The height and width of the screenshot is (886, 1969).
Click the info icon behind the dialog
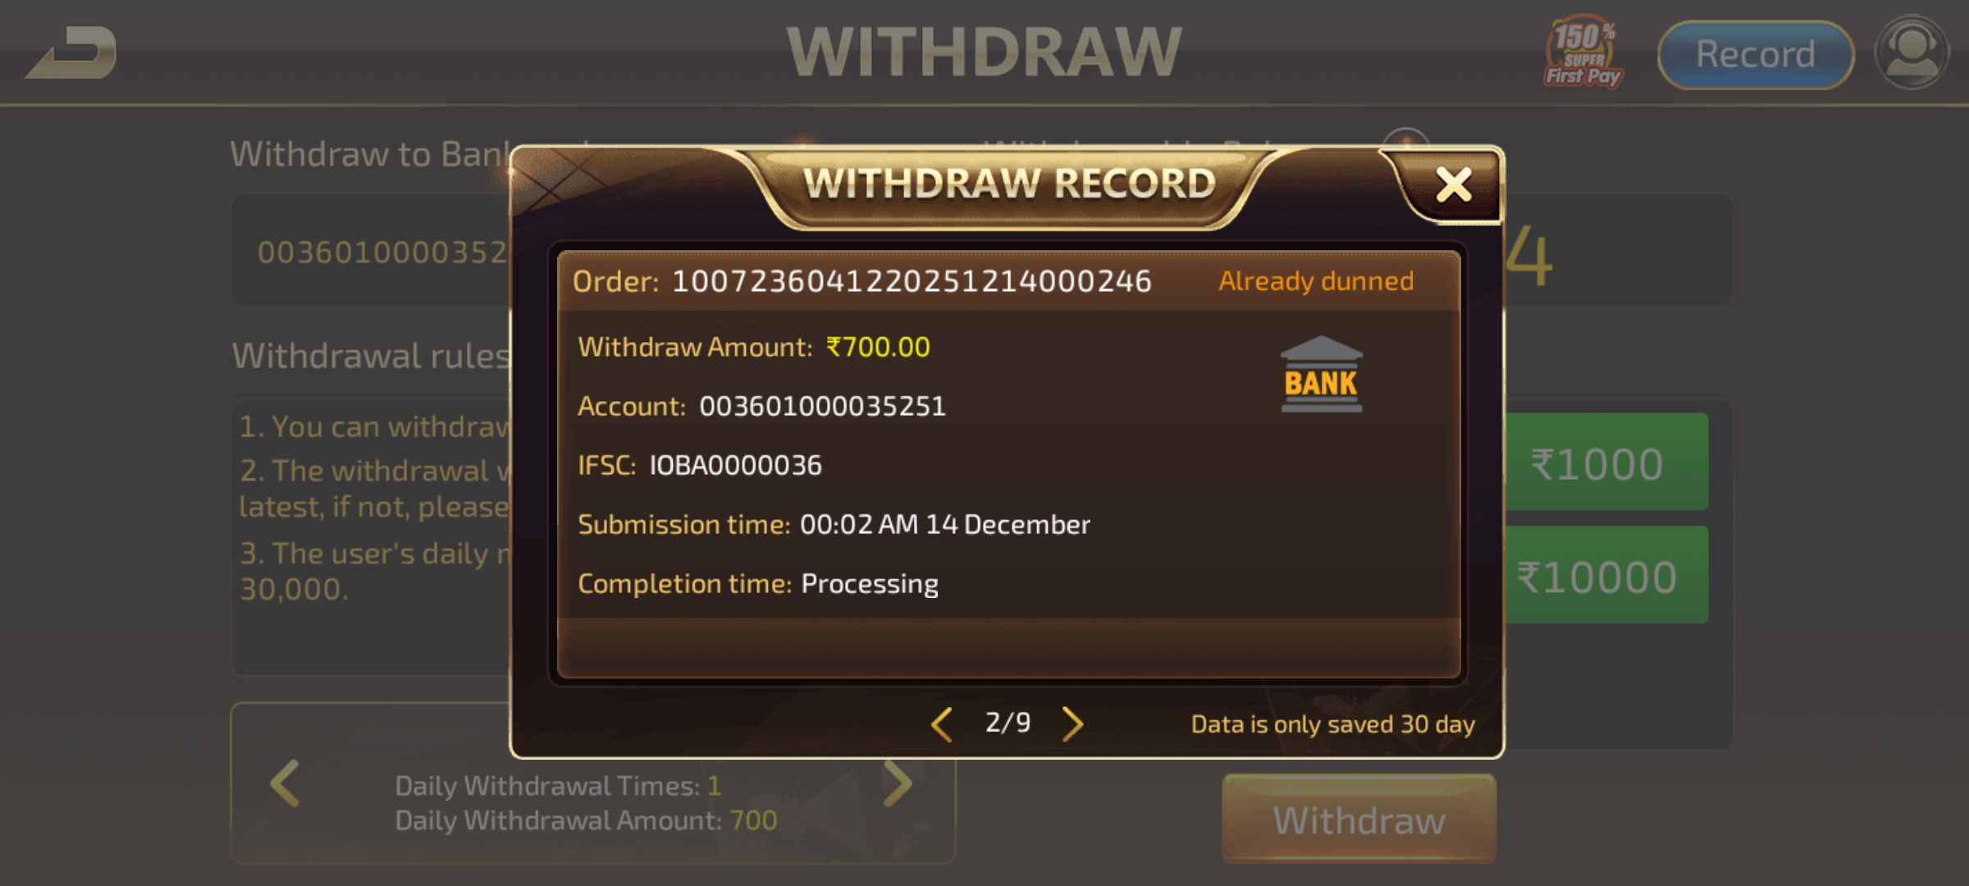click(x=1405, y=139)
